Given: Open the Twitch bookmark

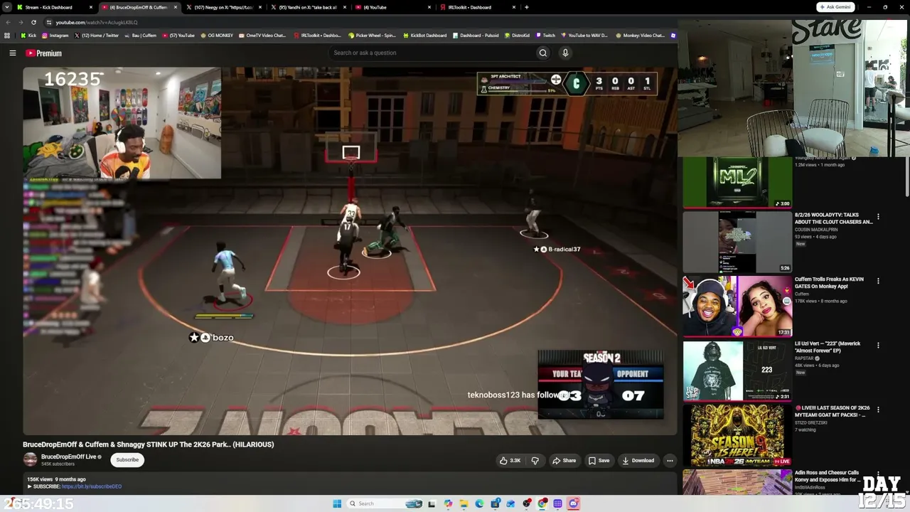Looking at the screenshot, I should coord(545,36).
